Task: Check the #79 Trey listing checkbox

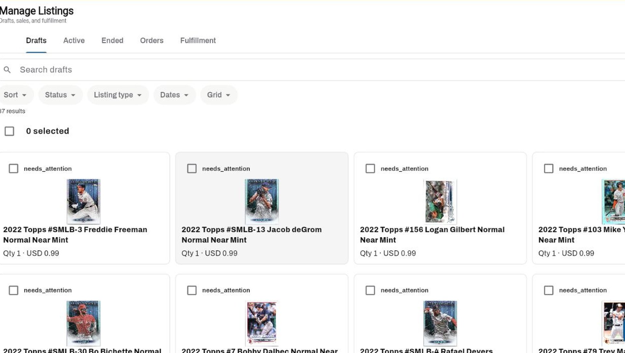Action: point(549,290)
